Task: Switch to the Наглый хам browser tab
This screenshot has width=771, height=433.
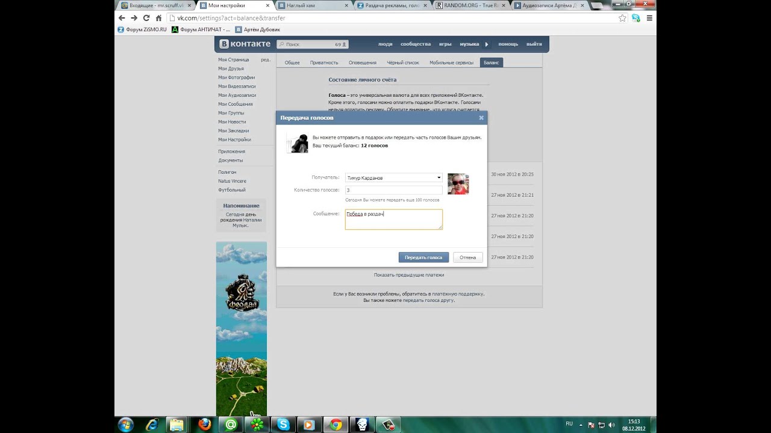Action: click(x=313, y=5)
